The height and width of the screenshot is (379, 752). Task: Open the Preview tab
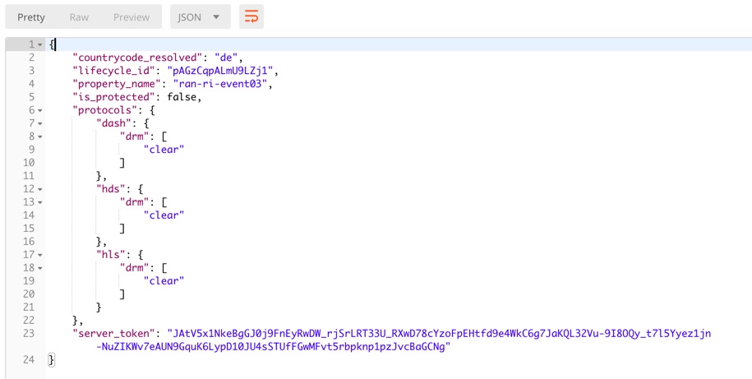click(131, 17)
